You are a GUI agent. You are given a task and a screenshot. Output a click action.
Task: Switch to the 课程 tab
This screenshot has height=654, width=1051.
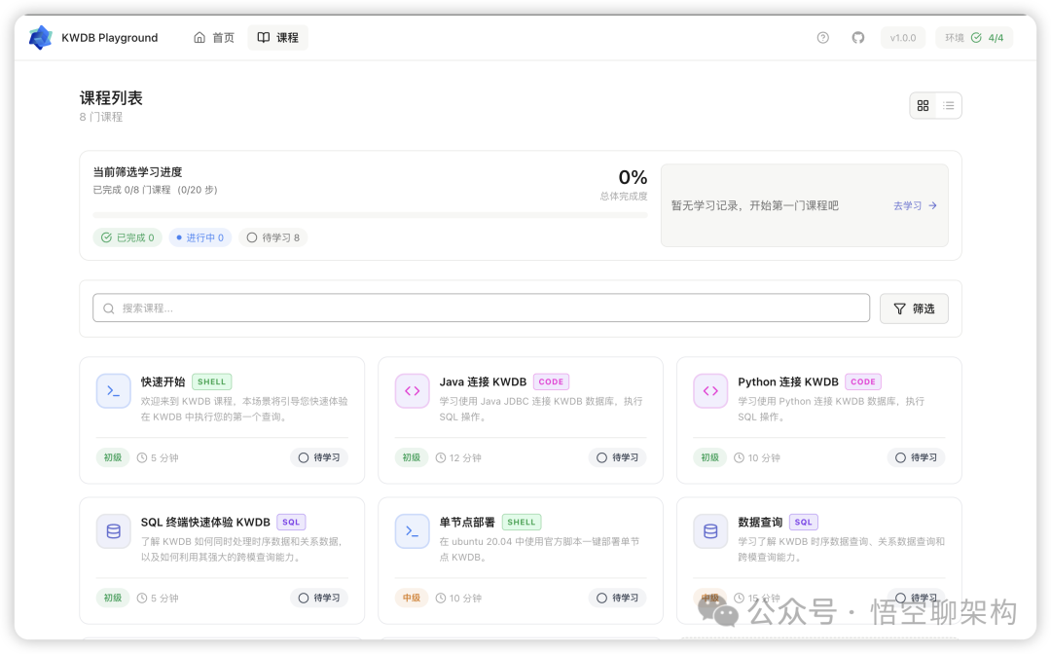(277, 37)
